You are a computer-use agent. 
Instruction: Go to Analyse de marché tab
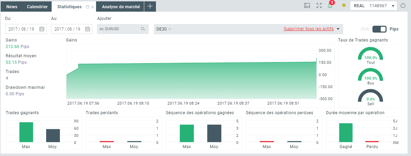click(x=120, y=7)
